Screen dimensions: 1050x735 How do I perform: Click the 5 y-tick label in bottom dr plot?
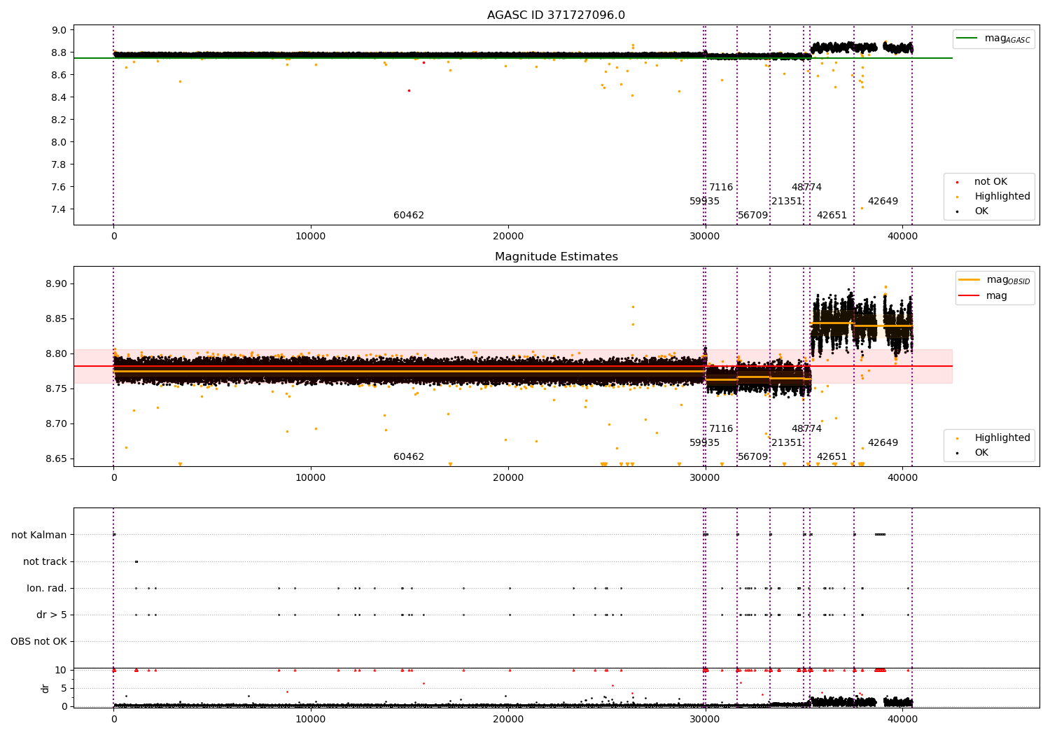(x=64, y=689)
